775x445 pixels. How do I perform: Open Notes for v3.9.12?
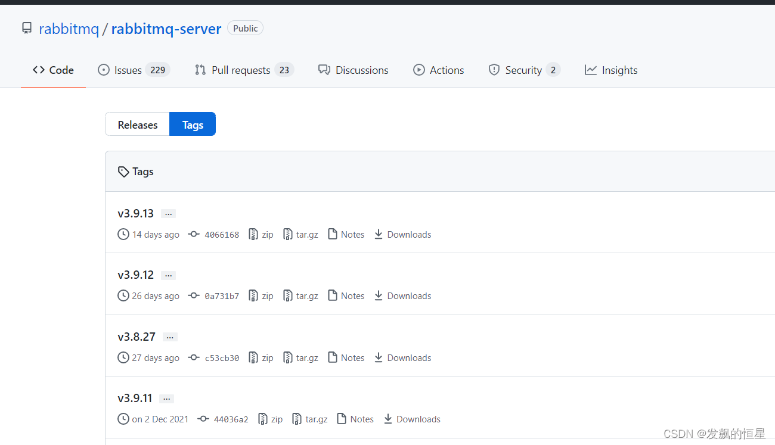tap(346, 295)
